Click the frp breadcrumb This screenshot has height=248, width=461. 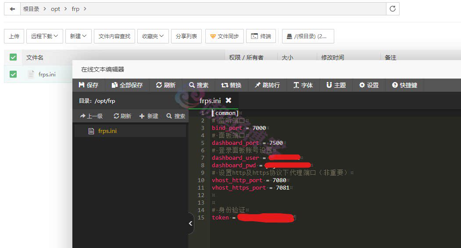pos(75,9)
